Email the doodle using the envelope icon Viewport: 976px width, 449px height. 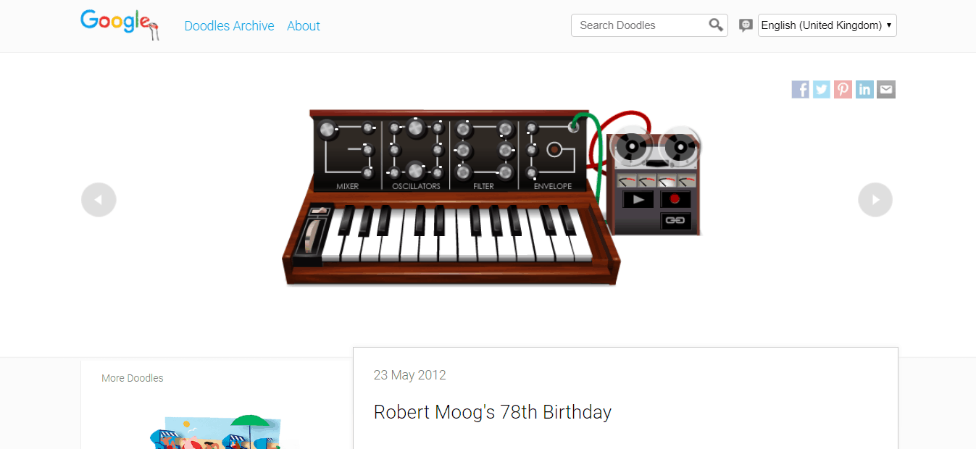click(885, 89)
